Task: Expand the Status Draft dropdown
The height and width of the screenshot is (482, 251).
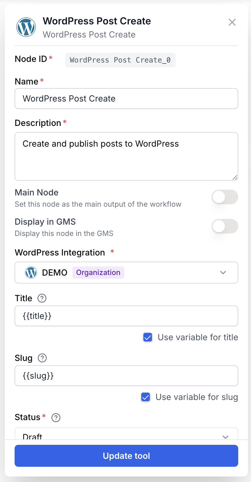Action: point(126,434)
